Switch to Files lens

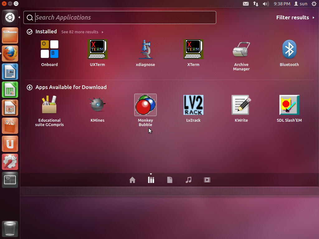pos(170,180)
